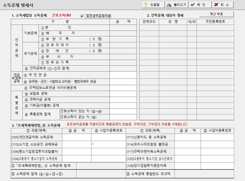Click the [105]개인연금저축 소득공제 amount cell
Image resolution: width=245 pixels, height=181 pixels.
click(x=77, y=137)
